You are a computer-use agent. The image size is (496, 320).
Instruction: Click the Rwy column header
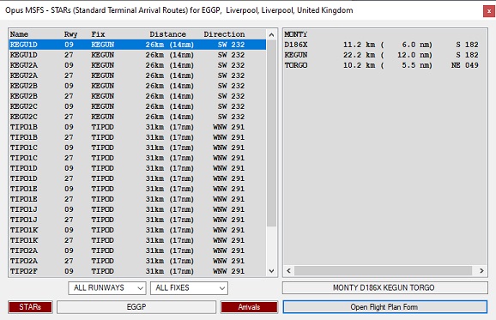click(x=71, y=34)
